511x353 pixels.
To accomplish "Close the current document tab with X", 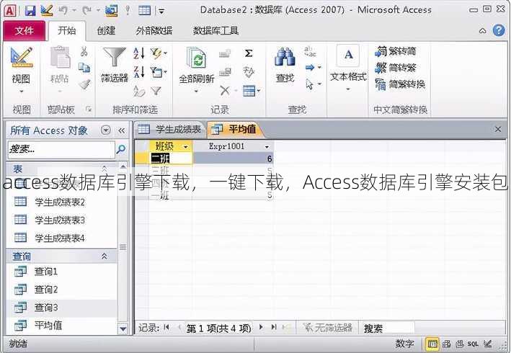I will pyautogui.click(x=498, y=129).
